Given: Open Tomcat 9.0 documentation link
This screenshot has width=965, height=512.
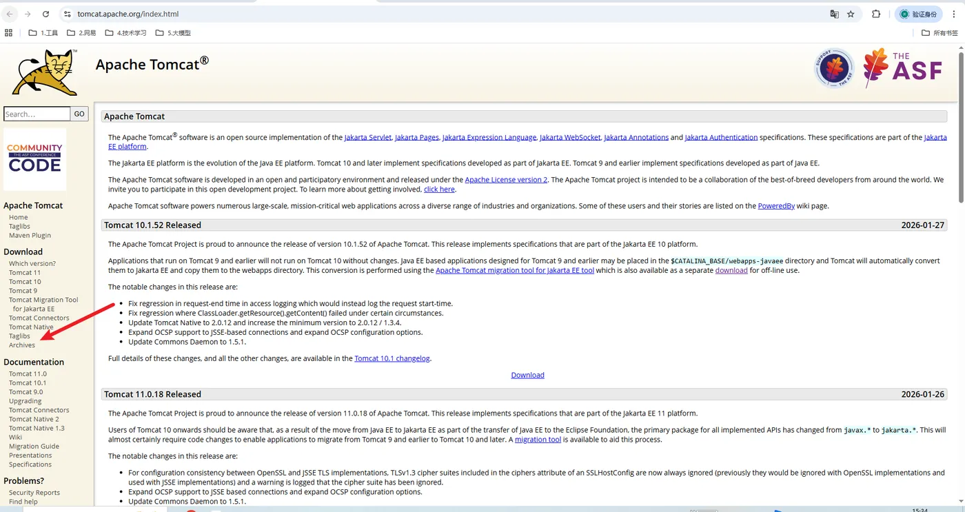Looking at the screenshot, I should (26, 391).
